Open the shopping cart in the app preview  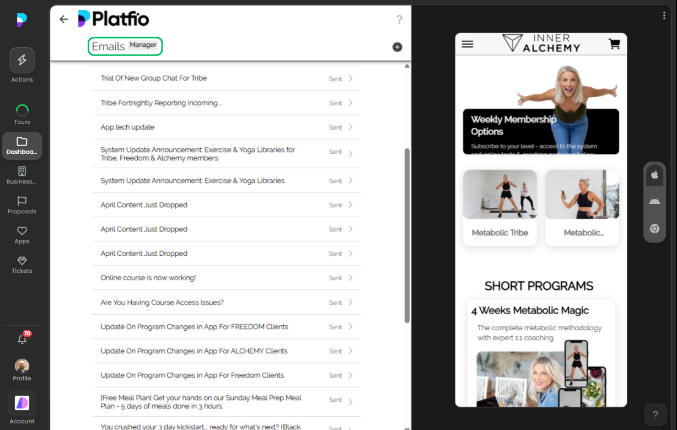pos(614,43)
